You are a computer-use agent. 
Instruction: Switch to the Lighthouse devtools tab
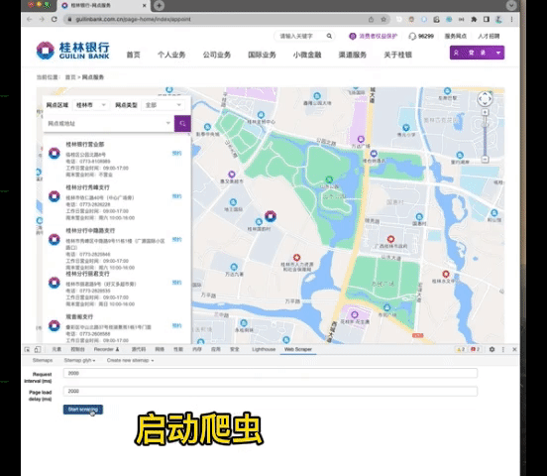[264, 349]
